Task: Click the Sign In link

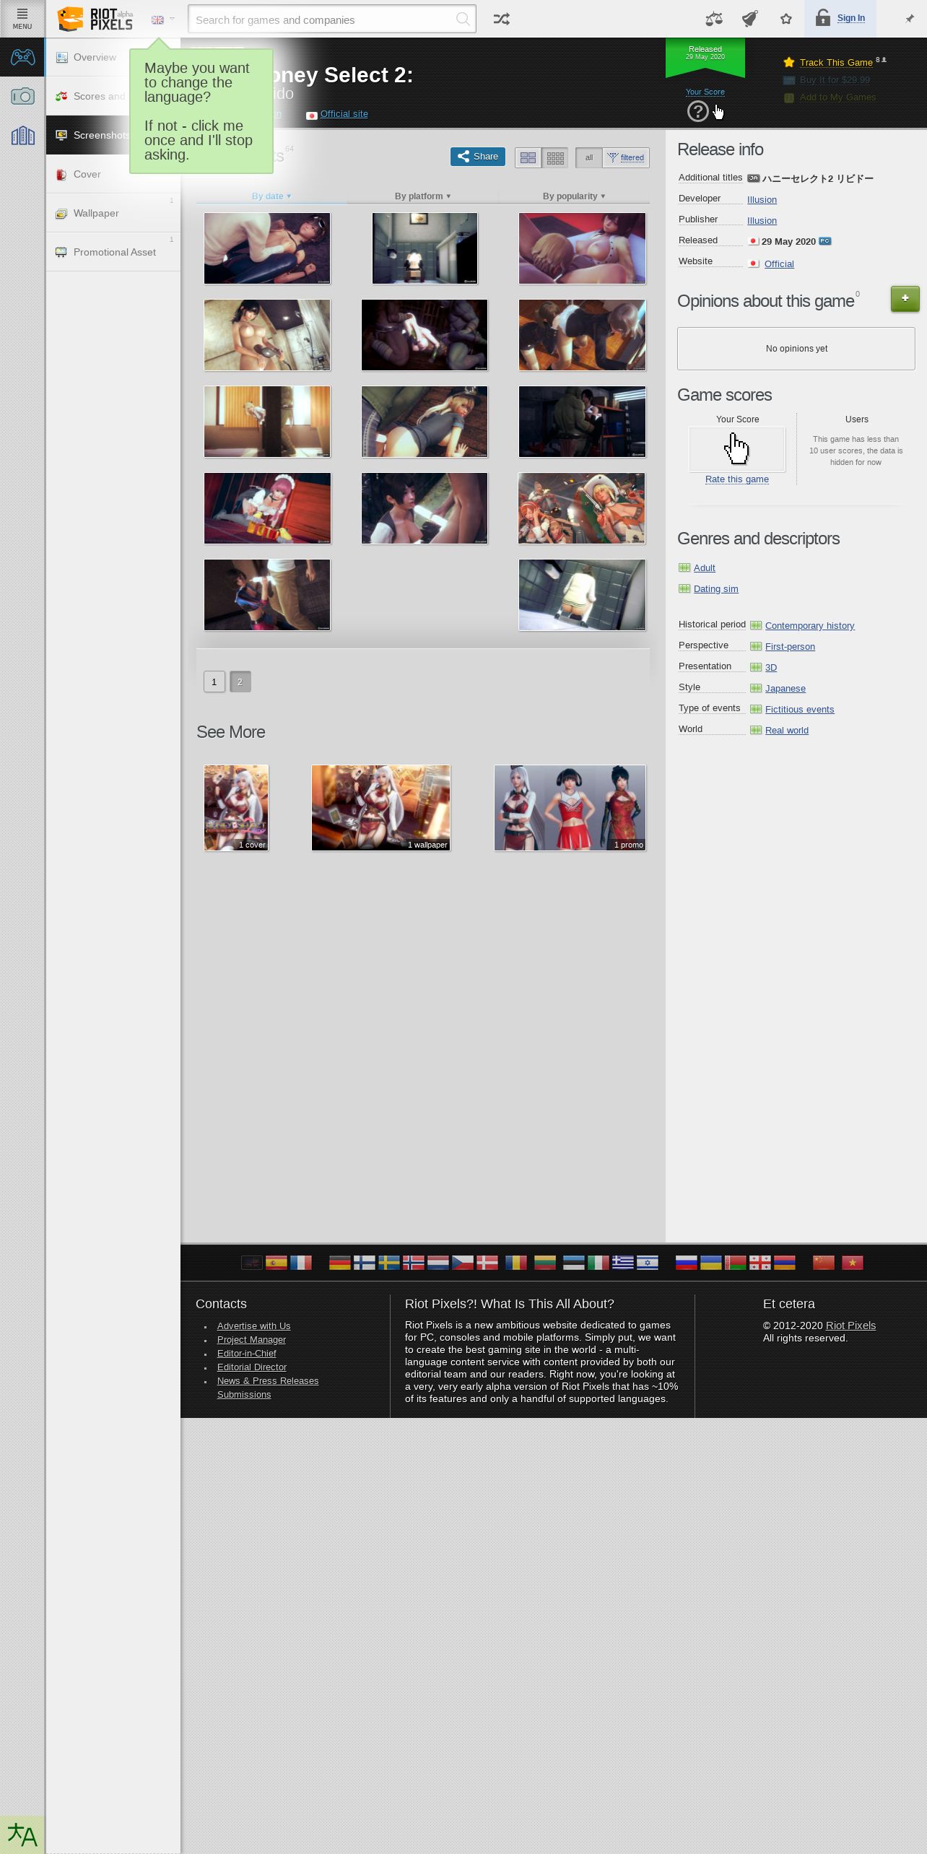Action: (850, 18)
